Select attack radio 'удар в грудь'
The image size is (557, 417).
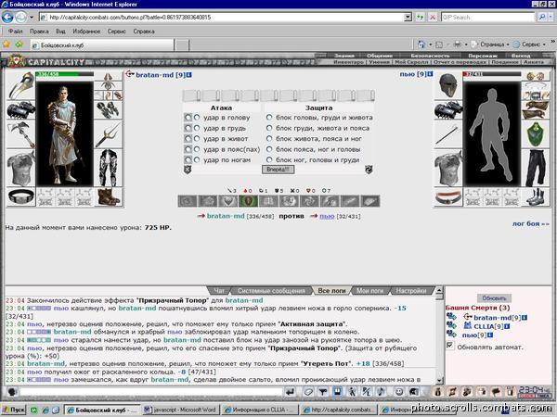[x=197, y=128]
